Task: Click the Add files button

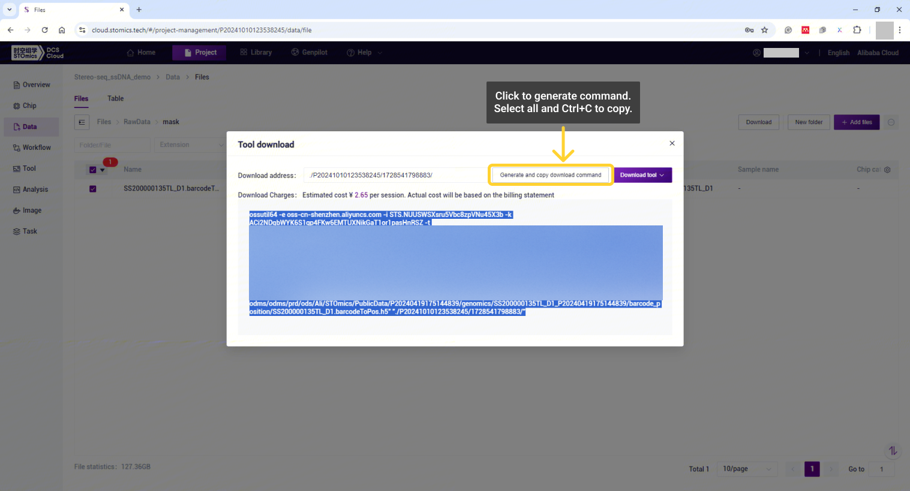Action: tap(857, 122)
